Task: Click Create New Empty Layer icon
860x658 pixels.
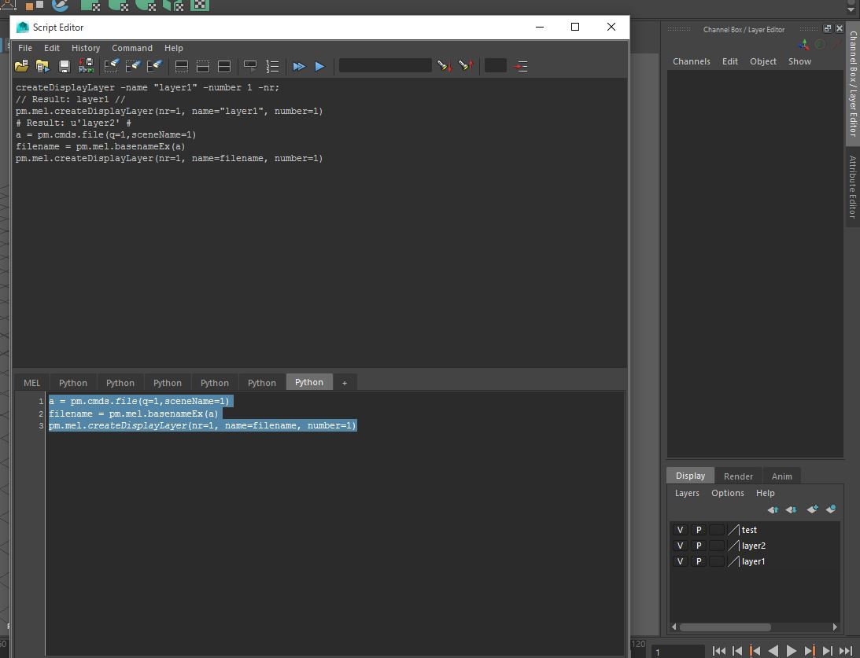Action: [x=812, y=509]
